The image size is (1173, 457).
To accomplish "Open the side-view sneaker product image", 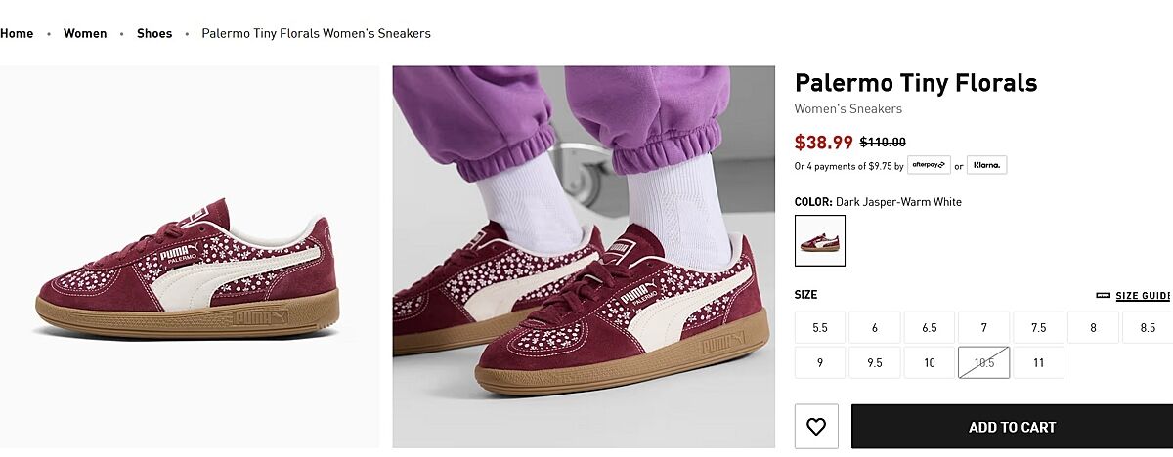I will (189, 257).
